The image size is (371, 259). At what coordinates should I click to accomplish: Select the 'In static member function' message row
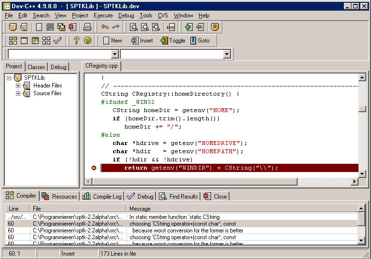pyautogui.click(x=182, y=217)
